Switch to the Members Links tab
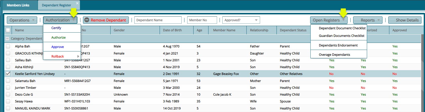Screen dimensions: 425x112 (x=18, y=5)
